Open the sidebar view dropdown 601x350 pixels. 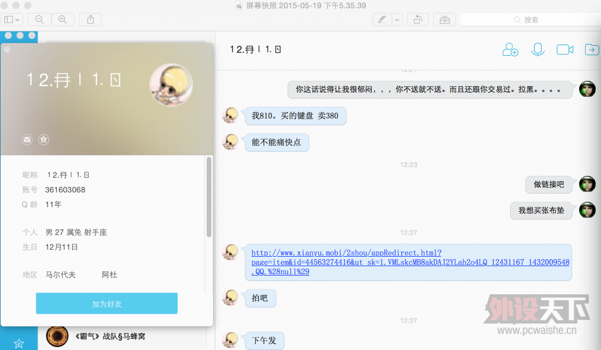[x=12, y=19]
